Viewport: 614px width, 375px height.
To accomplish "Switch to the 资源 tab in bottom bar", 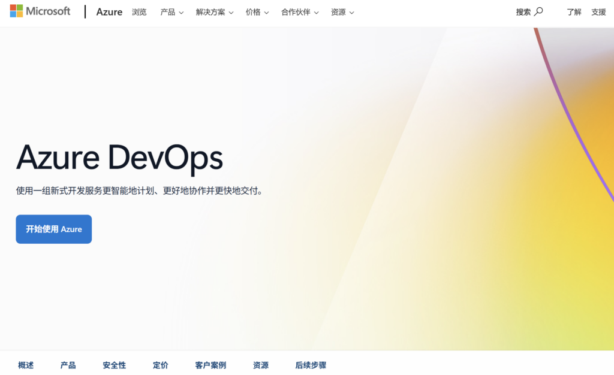I will [x=261, y=365].
